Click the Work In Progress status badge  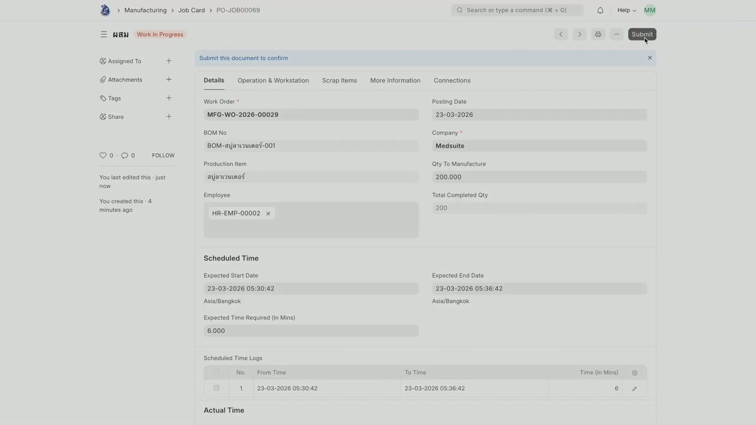160,34
